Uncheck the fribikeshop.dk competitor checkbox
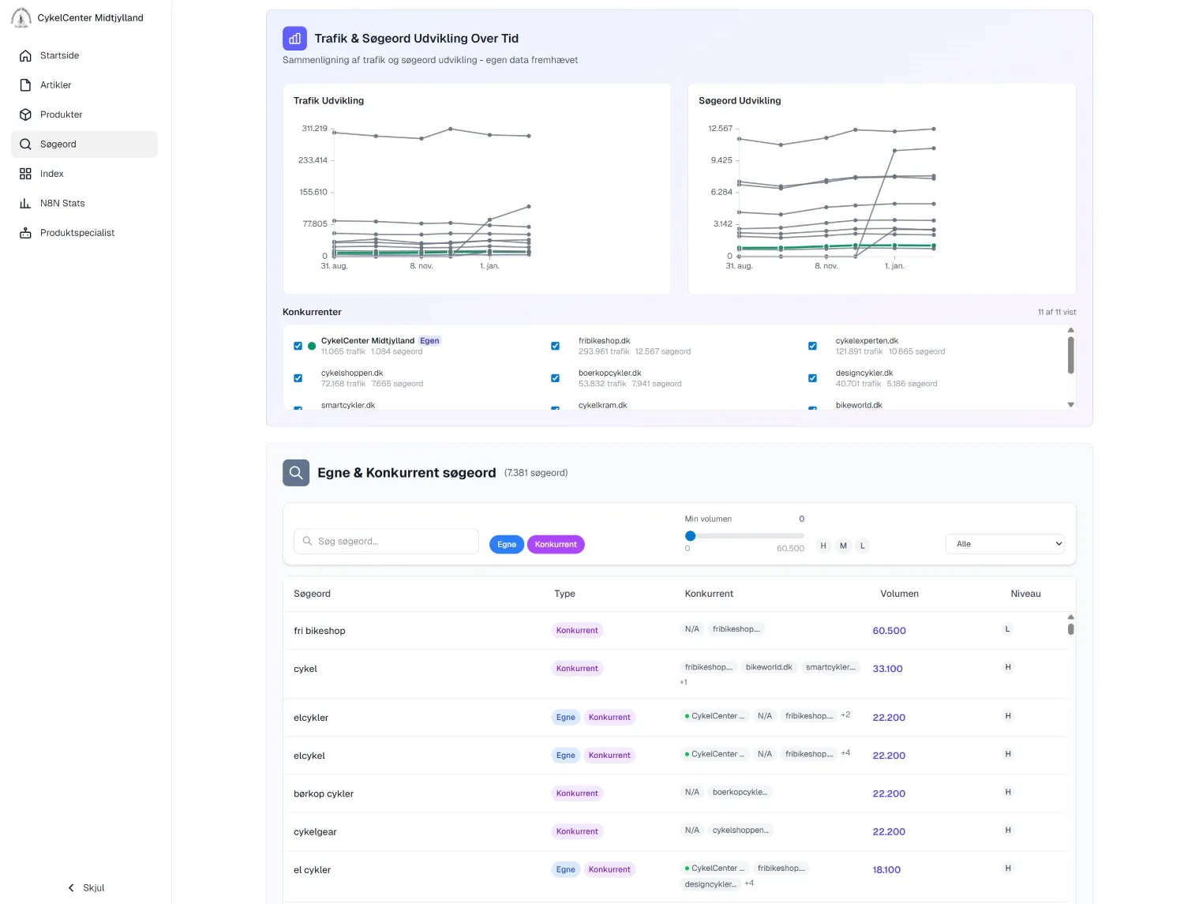Image resolution: width=1184 pixels, height=904 pixels. tap(555, 346)
